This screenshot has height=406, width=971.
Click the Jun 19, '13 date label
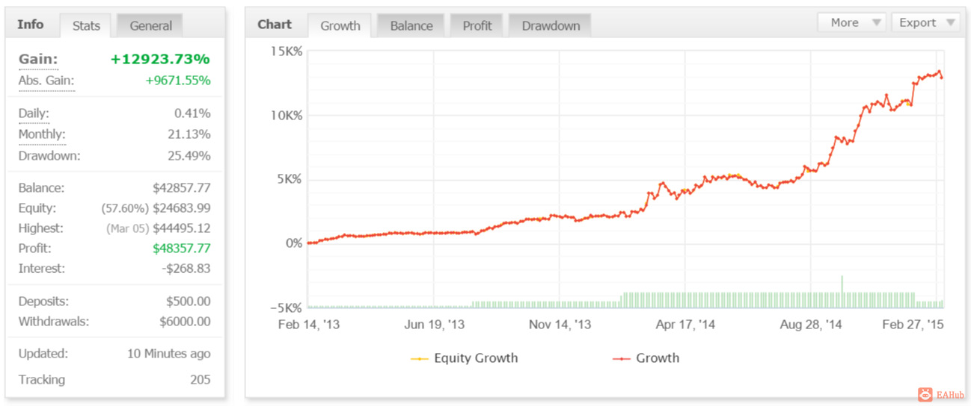pos(435,325)
